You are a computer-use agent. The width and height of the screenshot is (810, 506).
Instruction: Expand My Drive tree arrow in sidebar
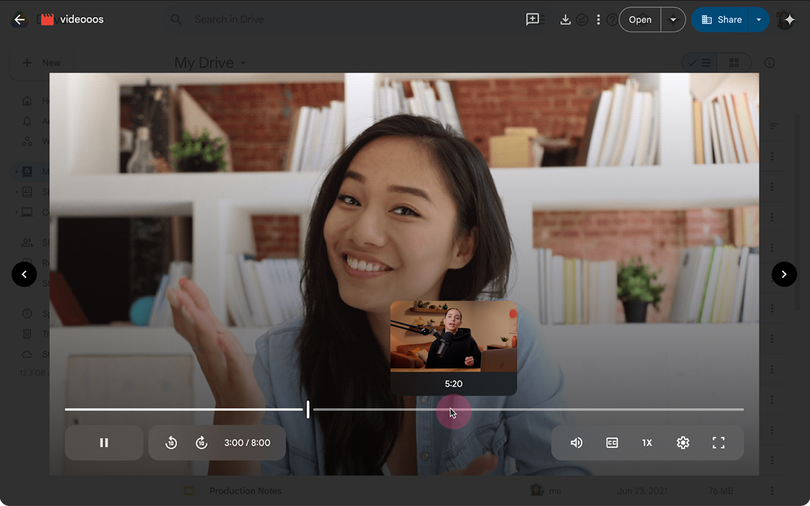click(16, 171)
